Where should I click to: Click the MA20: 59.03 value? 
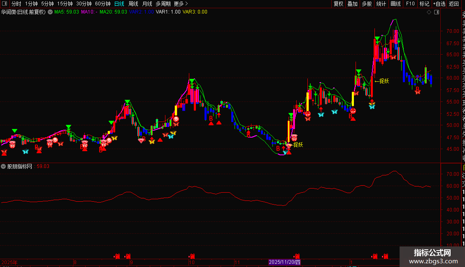113,12
